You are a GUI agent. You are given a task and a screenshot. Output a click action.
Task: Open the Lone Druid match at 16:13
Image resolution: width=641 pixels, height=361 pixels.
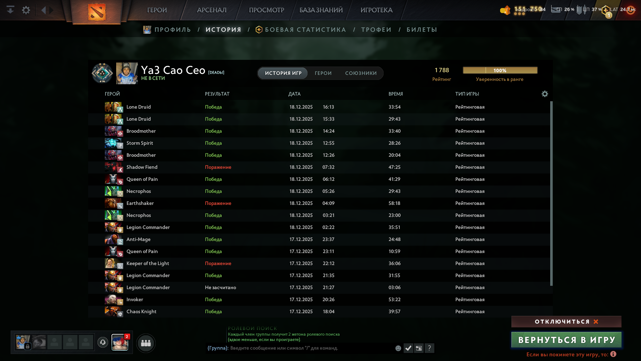pyautogui.click(x=319, y=107)
